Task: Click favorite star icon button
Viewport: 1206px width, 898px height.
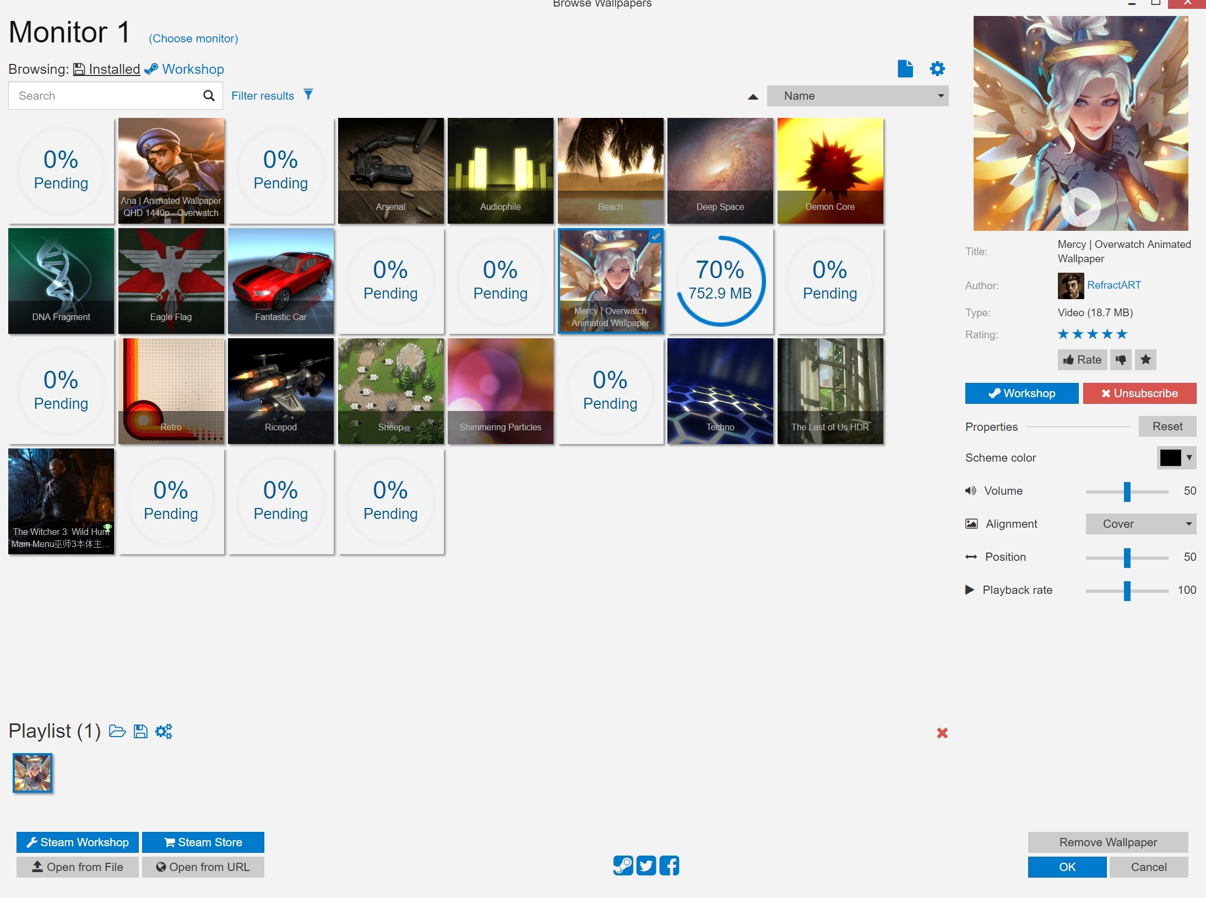Action: tap(1145, 360)
